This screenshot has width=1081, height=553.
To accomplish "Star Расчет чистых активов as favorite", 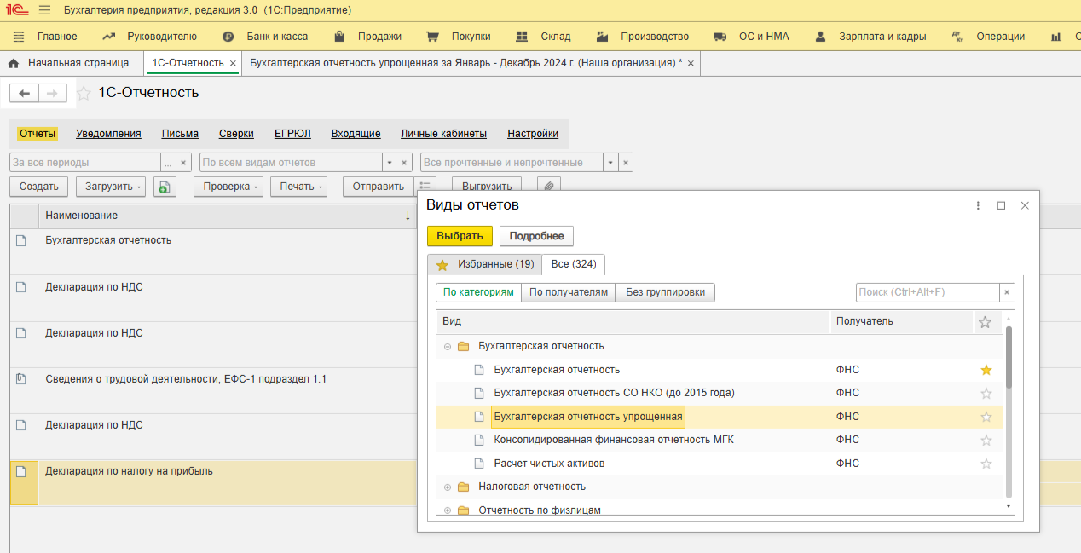I will point(986,464).
